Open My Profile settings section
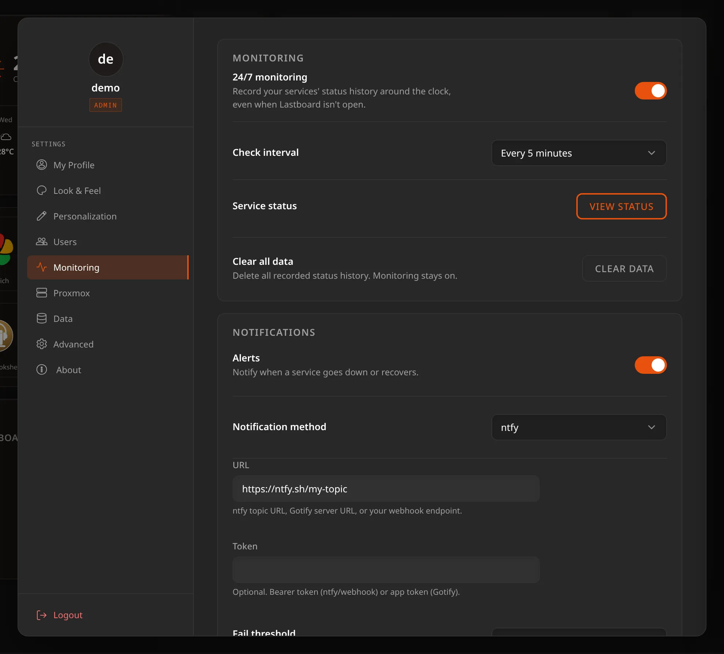Image resolution: width=724 pixels, height=654 pixels. [108, 165]
